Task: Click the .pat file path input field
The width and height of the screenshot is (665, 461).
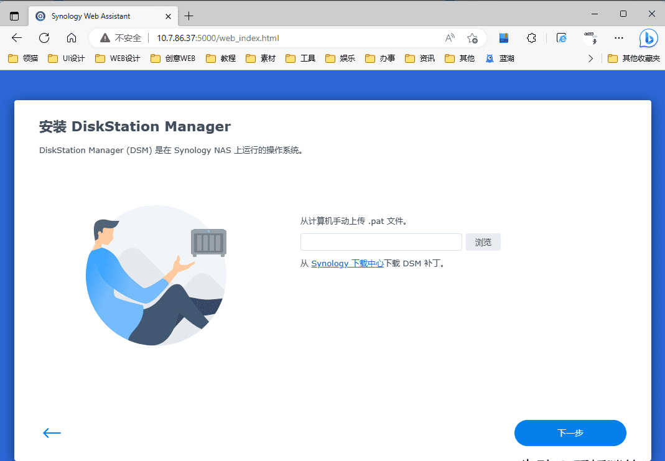Action: point(381,242)
